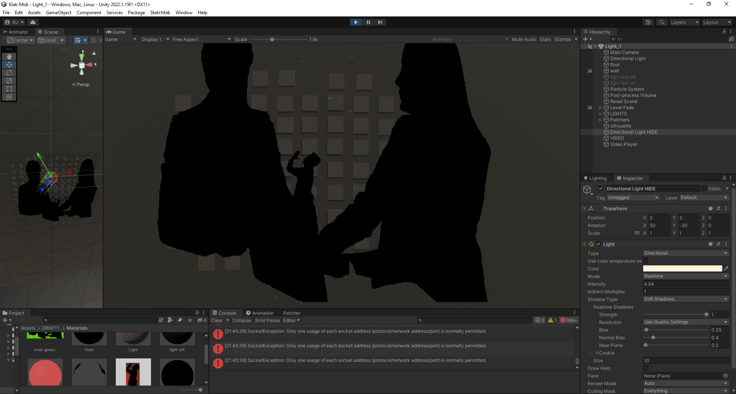The image size is (736, 394).
Task: Expand the LIGHTS hierarchy item
Action: [x=600, y=114]
